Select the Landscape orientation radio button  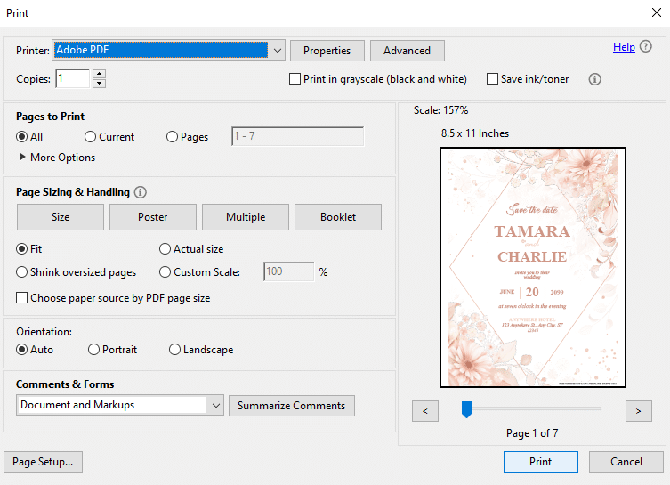click(174, 350)
